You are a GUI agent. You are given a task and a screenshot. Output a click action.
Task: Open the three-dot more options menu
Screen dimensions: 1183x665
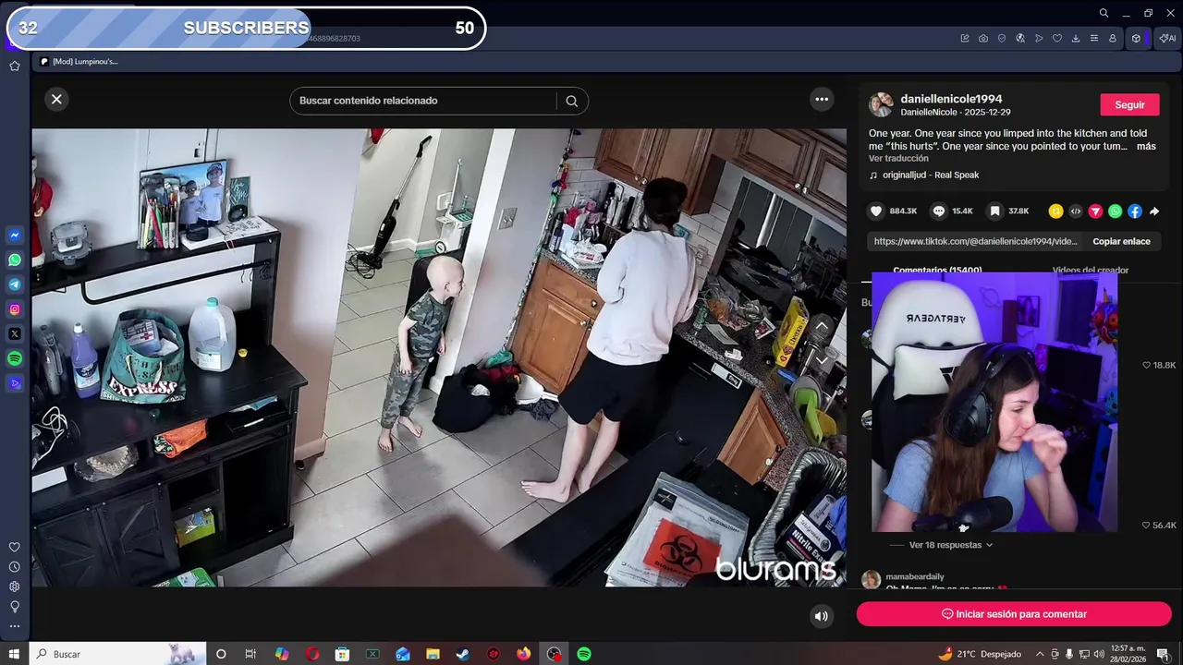(822, 99)
